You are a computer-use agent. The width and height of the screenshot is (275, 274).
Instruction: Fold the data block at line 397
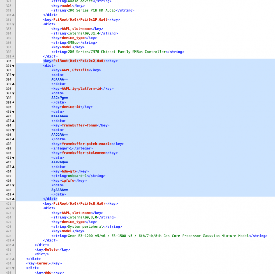click(x=13, y=93)
